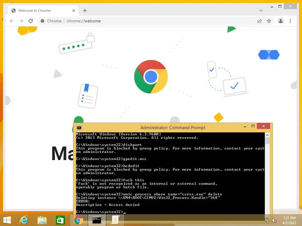Click Command Prompt vertical scrollbar thumb
Screen dimensions: 302x226
(267, 141)
